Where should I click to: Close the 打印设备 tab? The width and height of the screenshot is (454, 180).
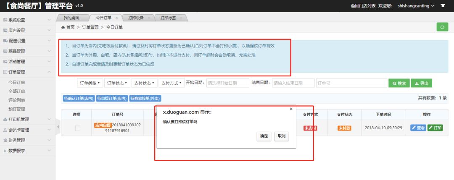pyautogui.click(x=149, y=18)
